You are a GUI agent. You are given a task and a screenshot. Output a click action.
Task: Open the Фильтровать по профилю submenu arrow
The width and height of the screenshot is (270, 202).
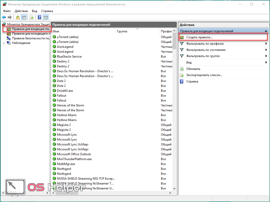(x=266, y=44)
